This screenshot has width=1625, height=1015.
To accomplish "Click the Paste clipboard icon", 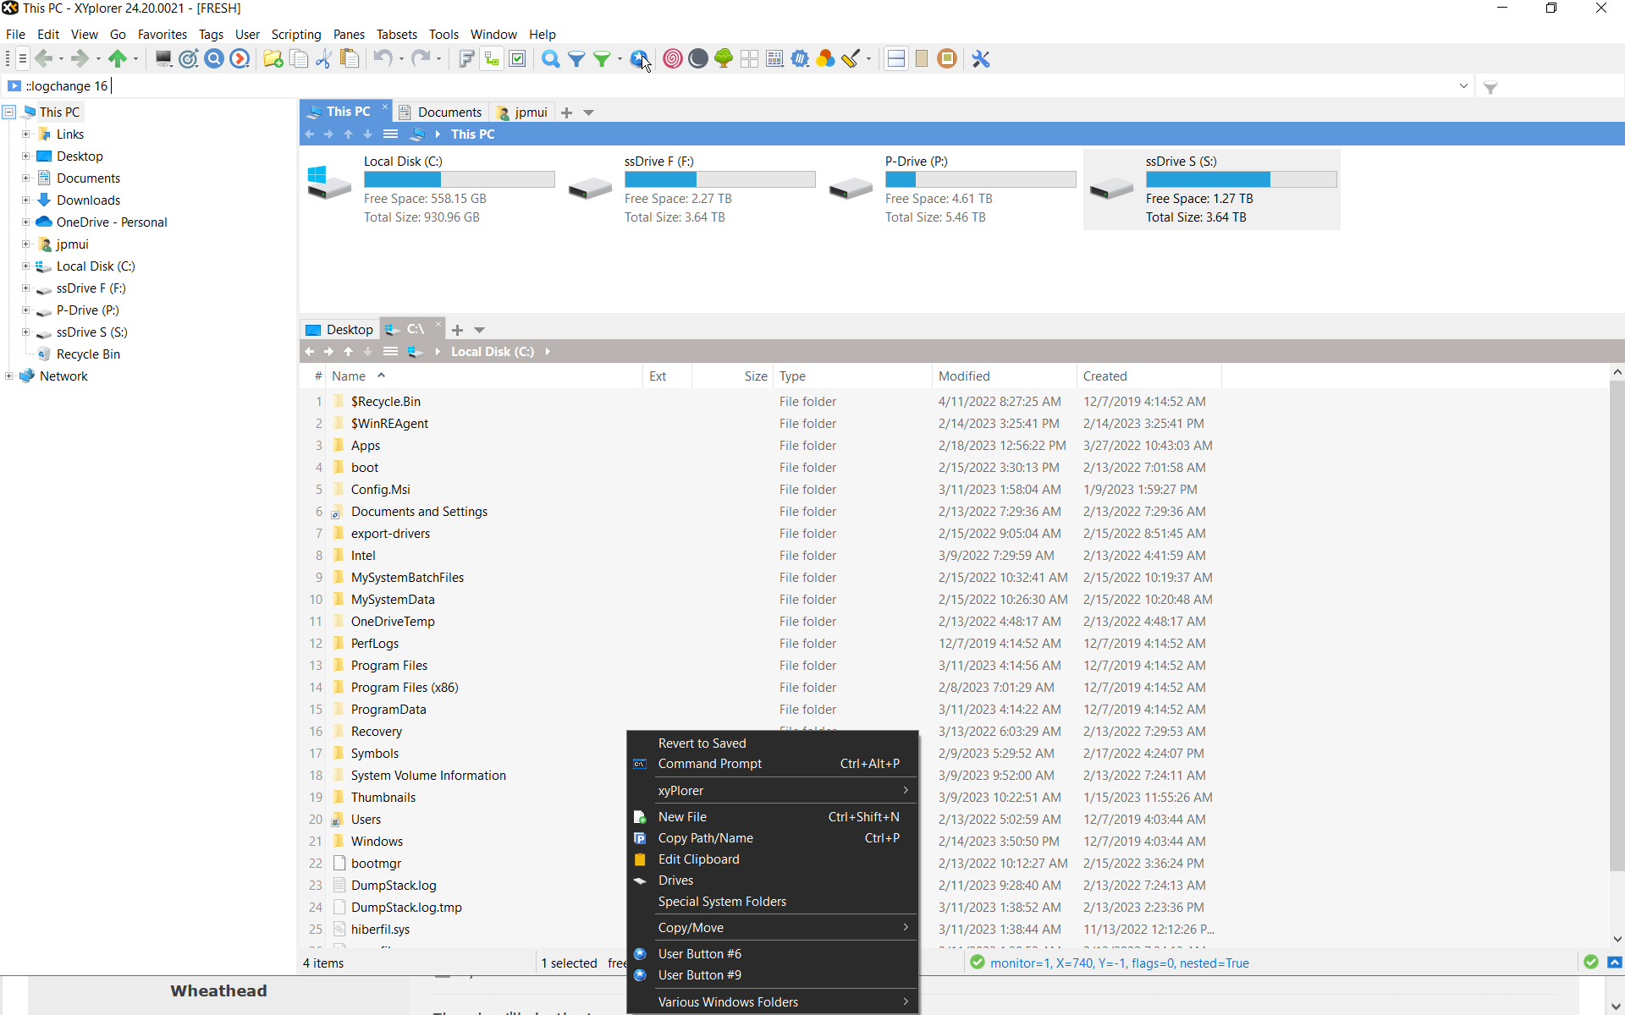I will [x=349, y=58].
